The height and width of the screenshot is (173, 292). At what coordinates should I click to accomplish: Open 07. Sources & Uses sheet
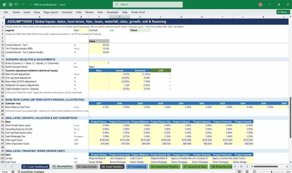pos(195,167)
